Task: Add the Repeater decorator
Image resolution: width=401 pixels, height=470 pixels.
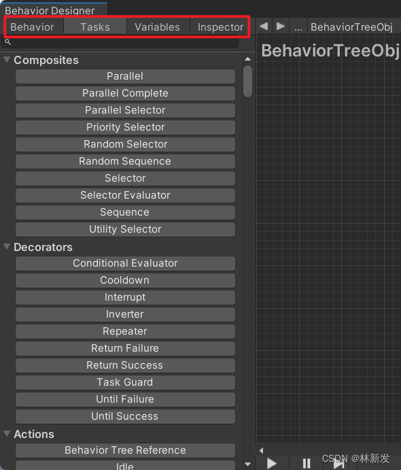Action: [125, 331]
